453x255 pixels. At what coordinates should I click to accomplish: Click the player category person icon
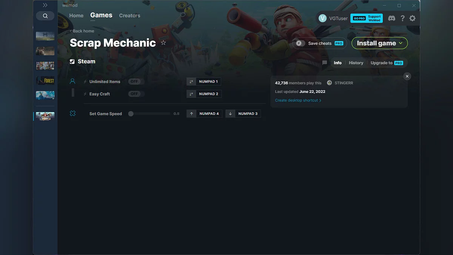coord(72,81)
